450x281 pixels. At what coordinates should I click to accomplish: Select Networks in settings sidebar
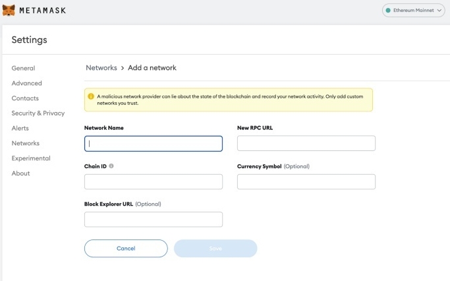(x=25, y=143)
